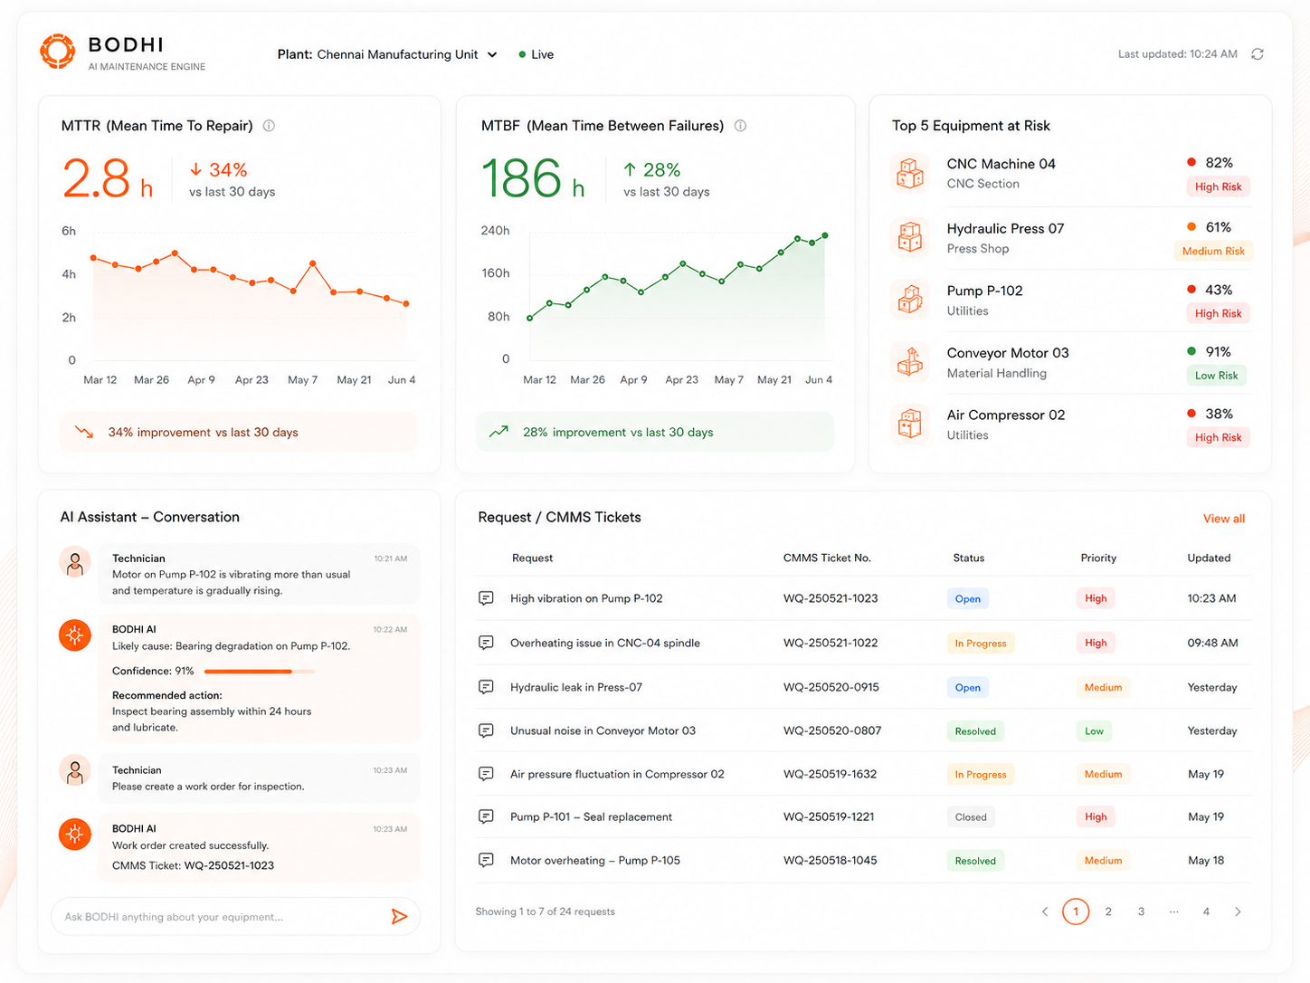Open page 3 of tickets
The height and width of the screenshot is (983, 1310).
pos(1141,911)
